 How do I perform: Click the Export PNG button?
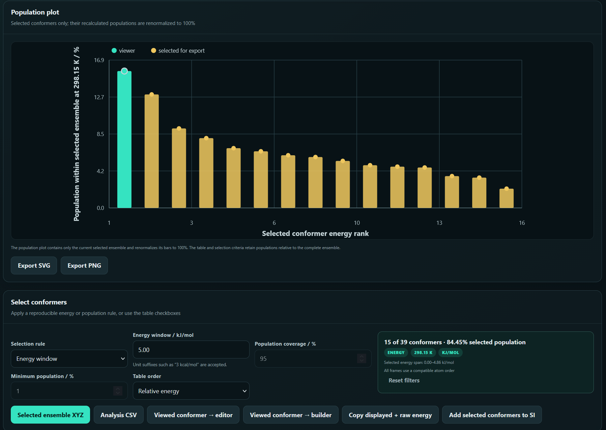84,266
